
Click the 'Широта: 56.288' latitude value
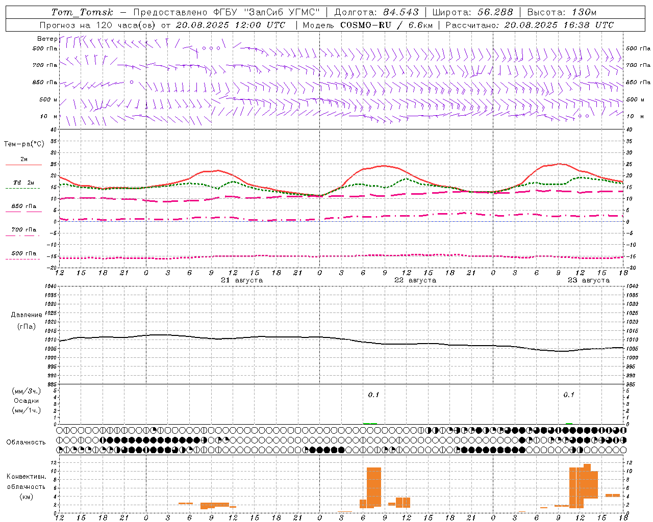473,12
